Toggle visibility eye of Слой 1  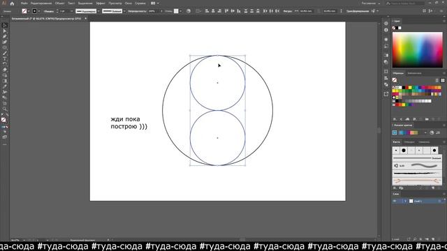point(395,201)
